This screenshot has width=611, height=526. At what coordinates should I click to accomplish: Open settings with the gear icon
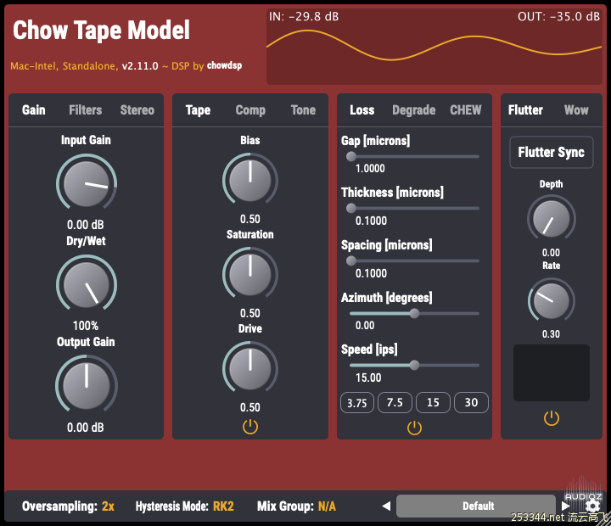[592, 506]
